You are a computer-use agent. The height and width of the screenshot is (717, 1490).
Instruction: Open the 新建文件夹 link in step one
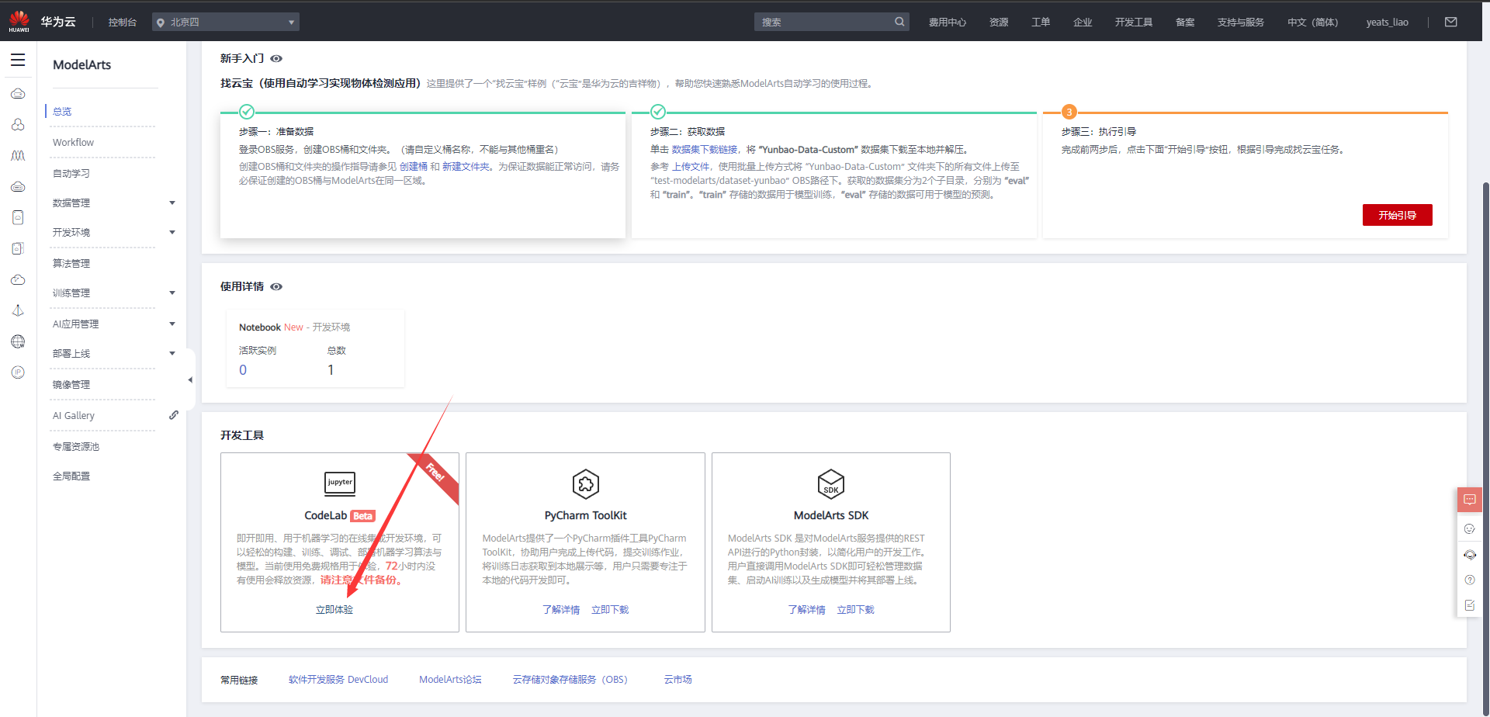(x=466, y=167)
